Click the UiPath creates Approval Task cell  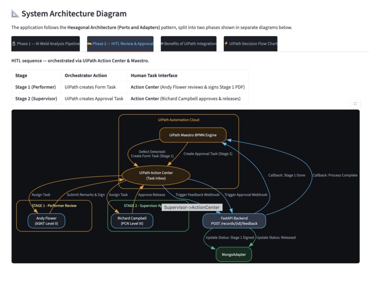coord(94,98)
